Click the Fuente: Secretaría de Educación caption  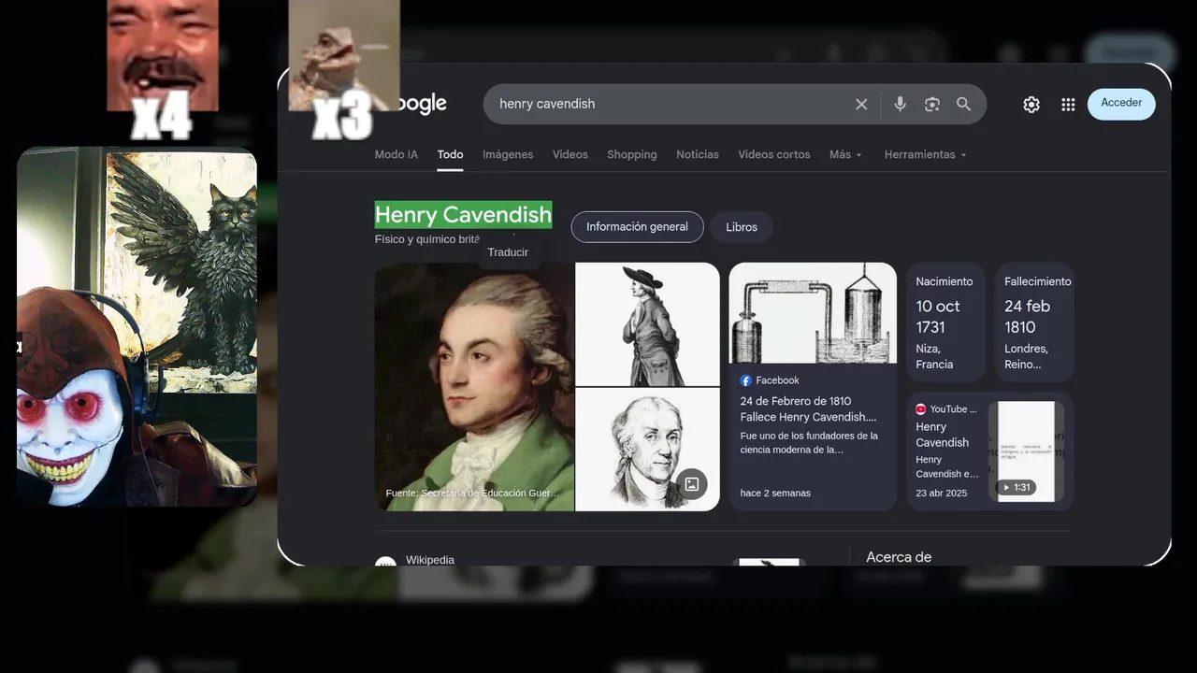point(472,493)
